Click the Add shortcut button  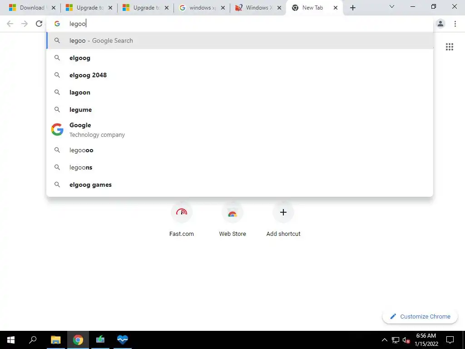pos(283,219)
